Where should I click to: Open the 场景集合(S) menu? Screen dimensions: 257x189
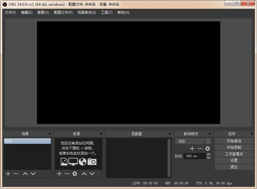click(x=87, y=12)
